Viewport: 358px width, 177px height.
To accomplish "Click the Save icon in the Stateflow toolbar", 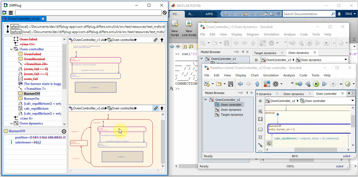I will tap(231, 84).
